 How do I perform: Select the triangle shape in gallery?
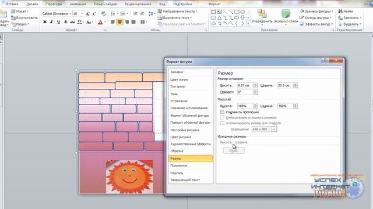pos(219,18)
